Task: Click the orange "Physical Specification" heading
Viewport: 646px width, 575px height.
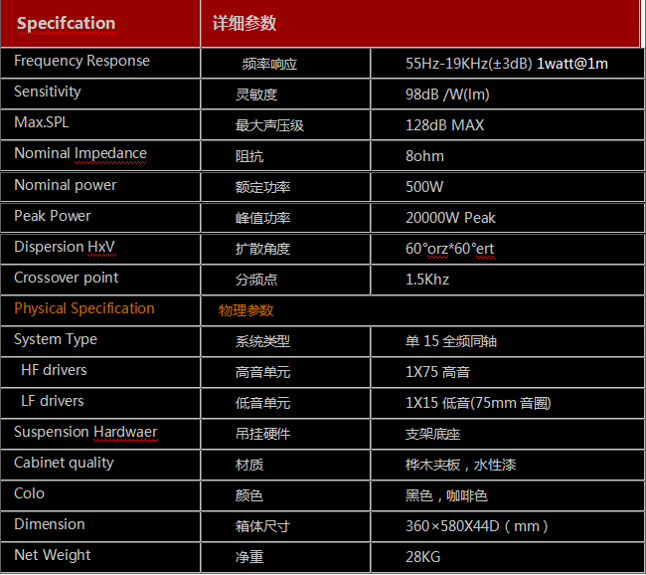Action: point(84,308)
